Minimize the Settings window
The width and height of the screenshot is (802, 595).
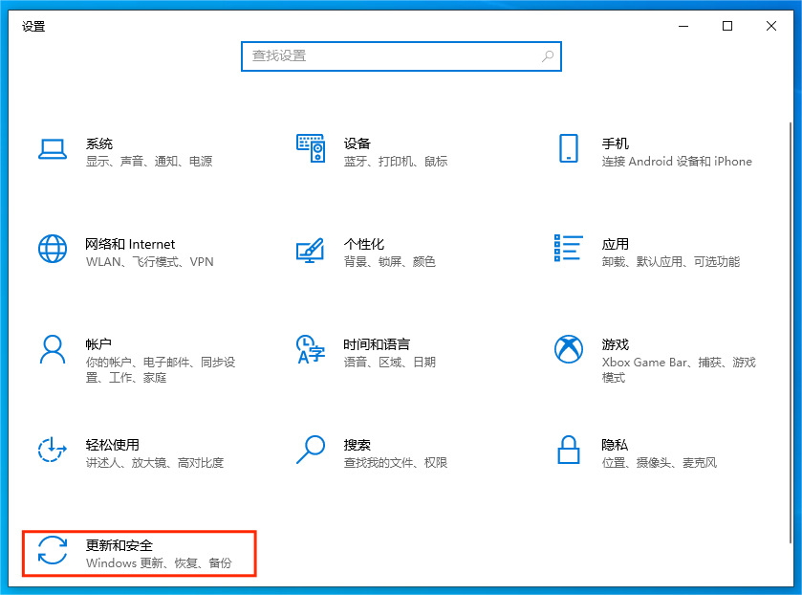point(684,26)
